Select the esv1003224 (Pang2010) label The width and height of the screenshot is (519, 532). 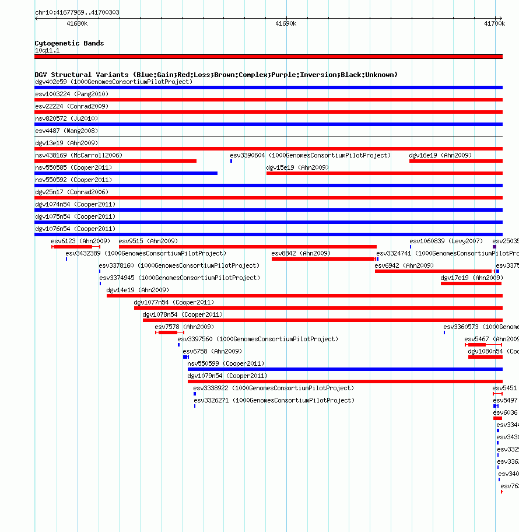pos(72,94)
